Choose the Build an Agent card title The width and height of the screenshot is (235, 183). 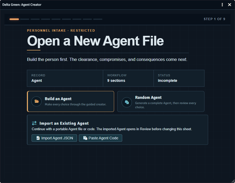[58, 99]
